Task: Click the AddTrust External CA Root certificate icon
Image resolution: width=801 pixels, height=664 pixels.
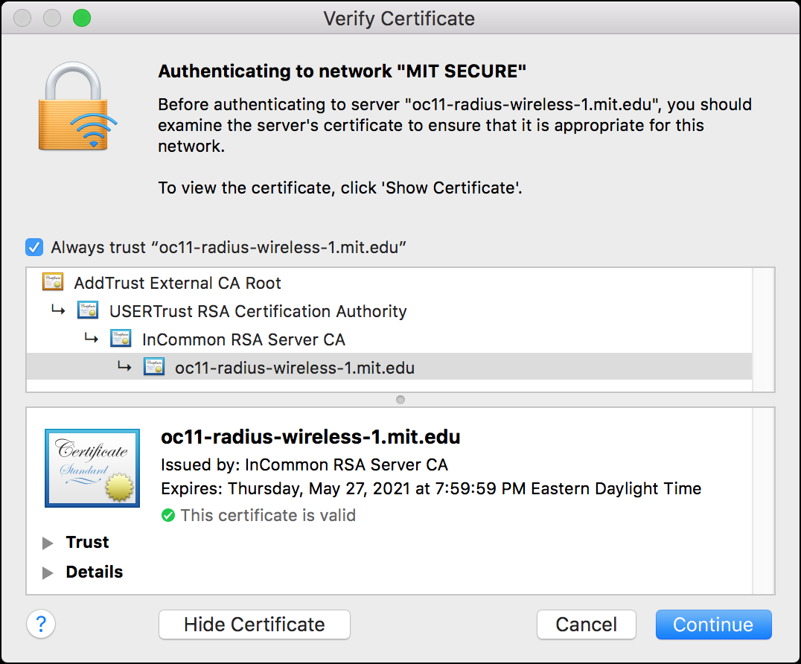Action: [x=53, y=282]
